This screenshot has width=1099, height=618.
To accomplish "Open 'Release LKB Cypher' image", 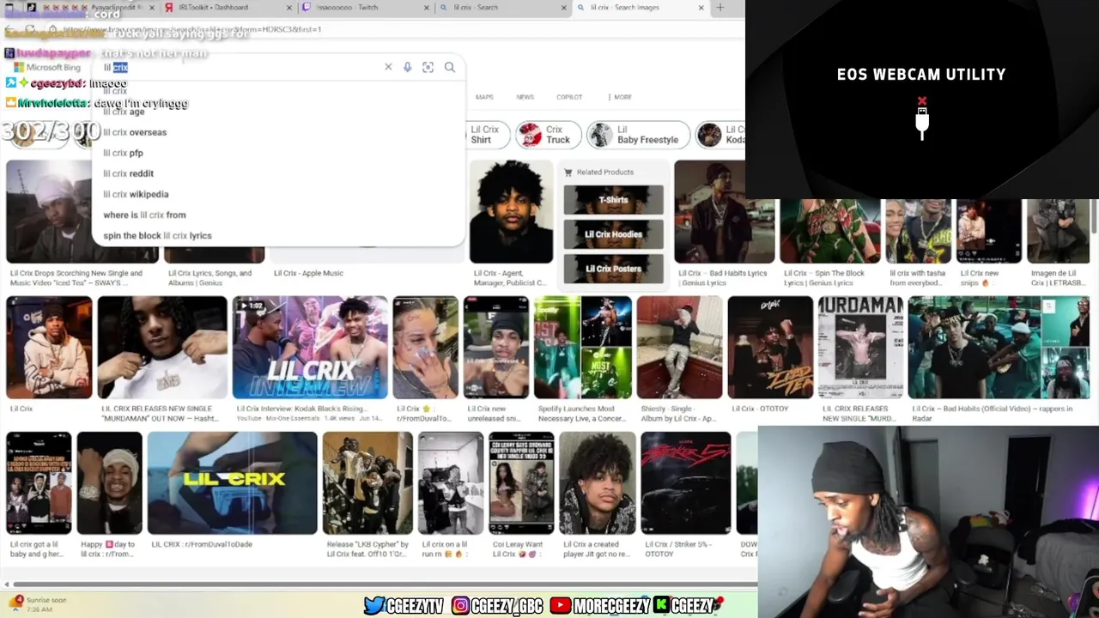I will [367, 483].
